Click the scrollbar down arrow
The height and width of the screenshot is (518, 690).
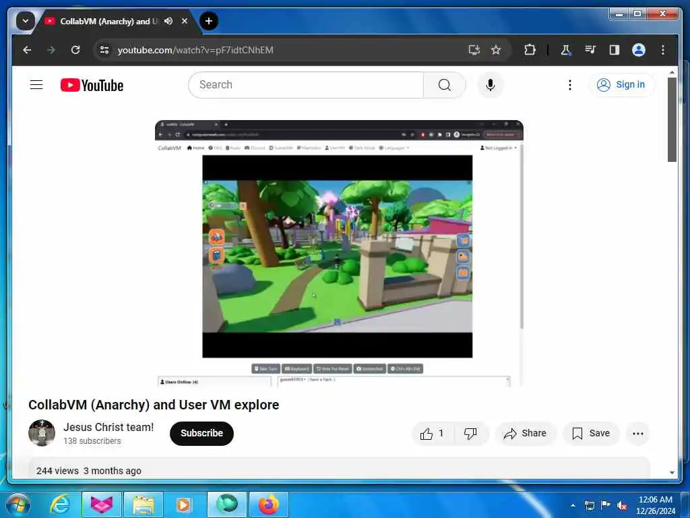[672, 473]
